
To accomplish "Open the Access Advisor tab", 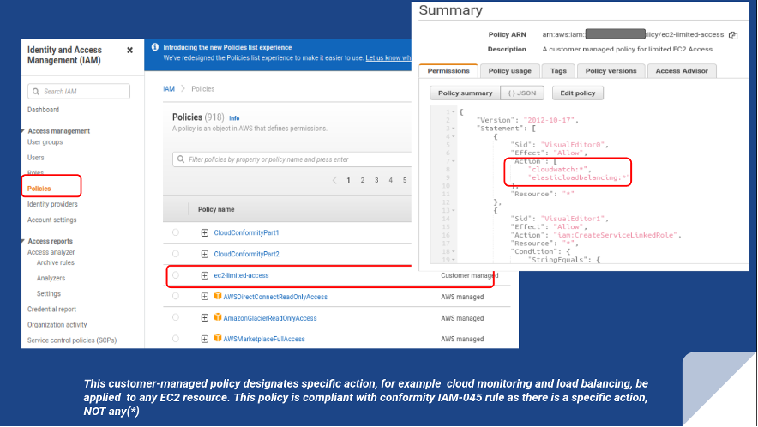I will click(x=682, y=71).
